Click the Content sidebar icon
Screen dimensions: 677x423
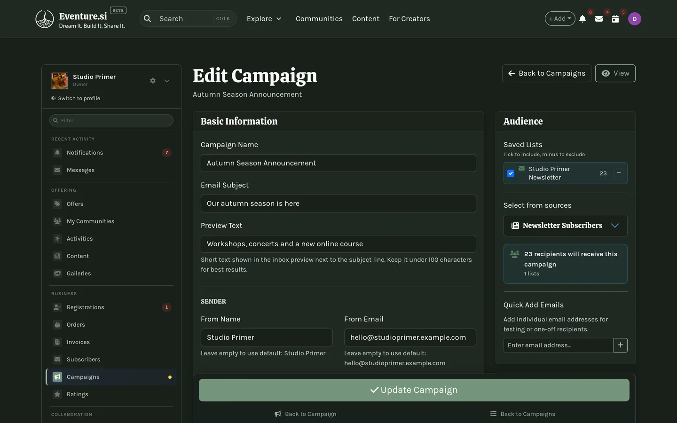(57, 256)
